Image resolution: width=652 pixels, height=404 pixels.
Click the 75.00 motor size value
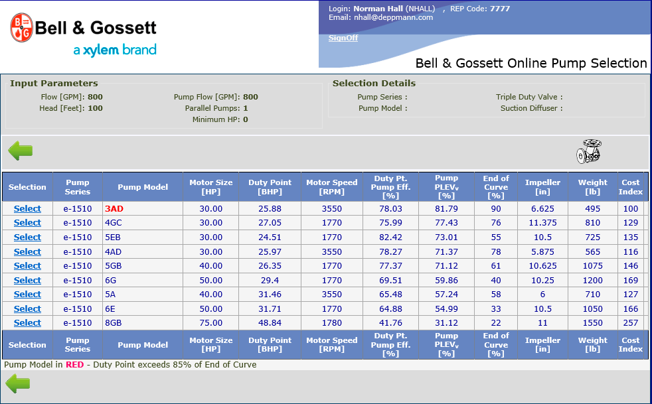[x=211, y=323]
